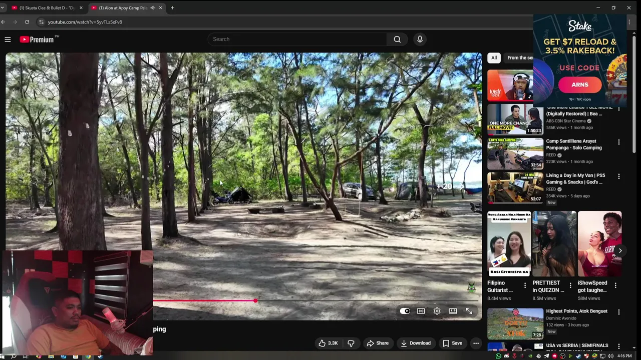Open the Telegram tray icon
Screen dimensions: 641x360
click(x=546, y=356)
